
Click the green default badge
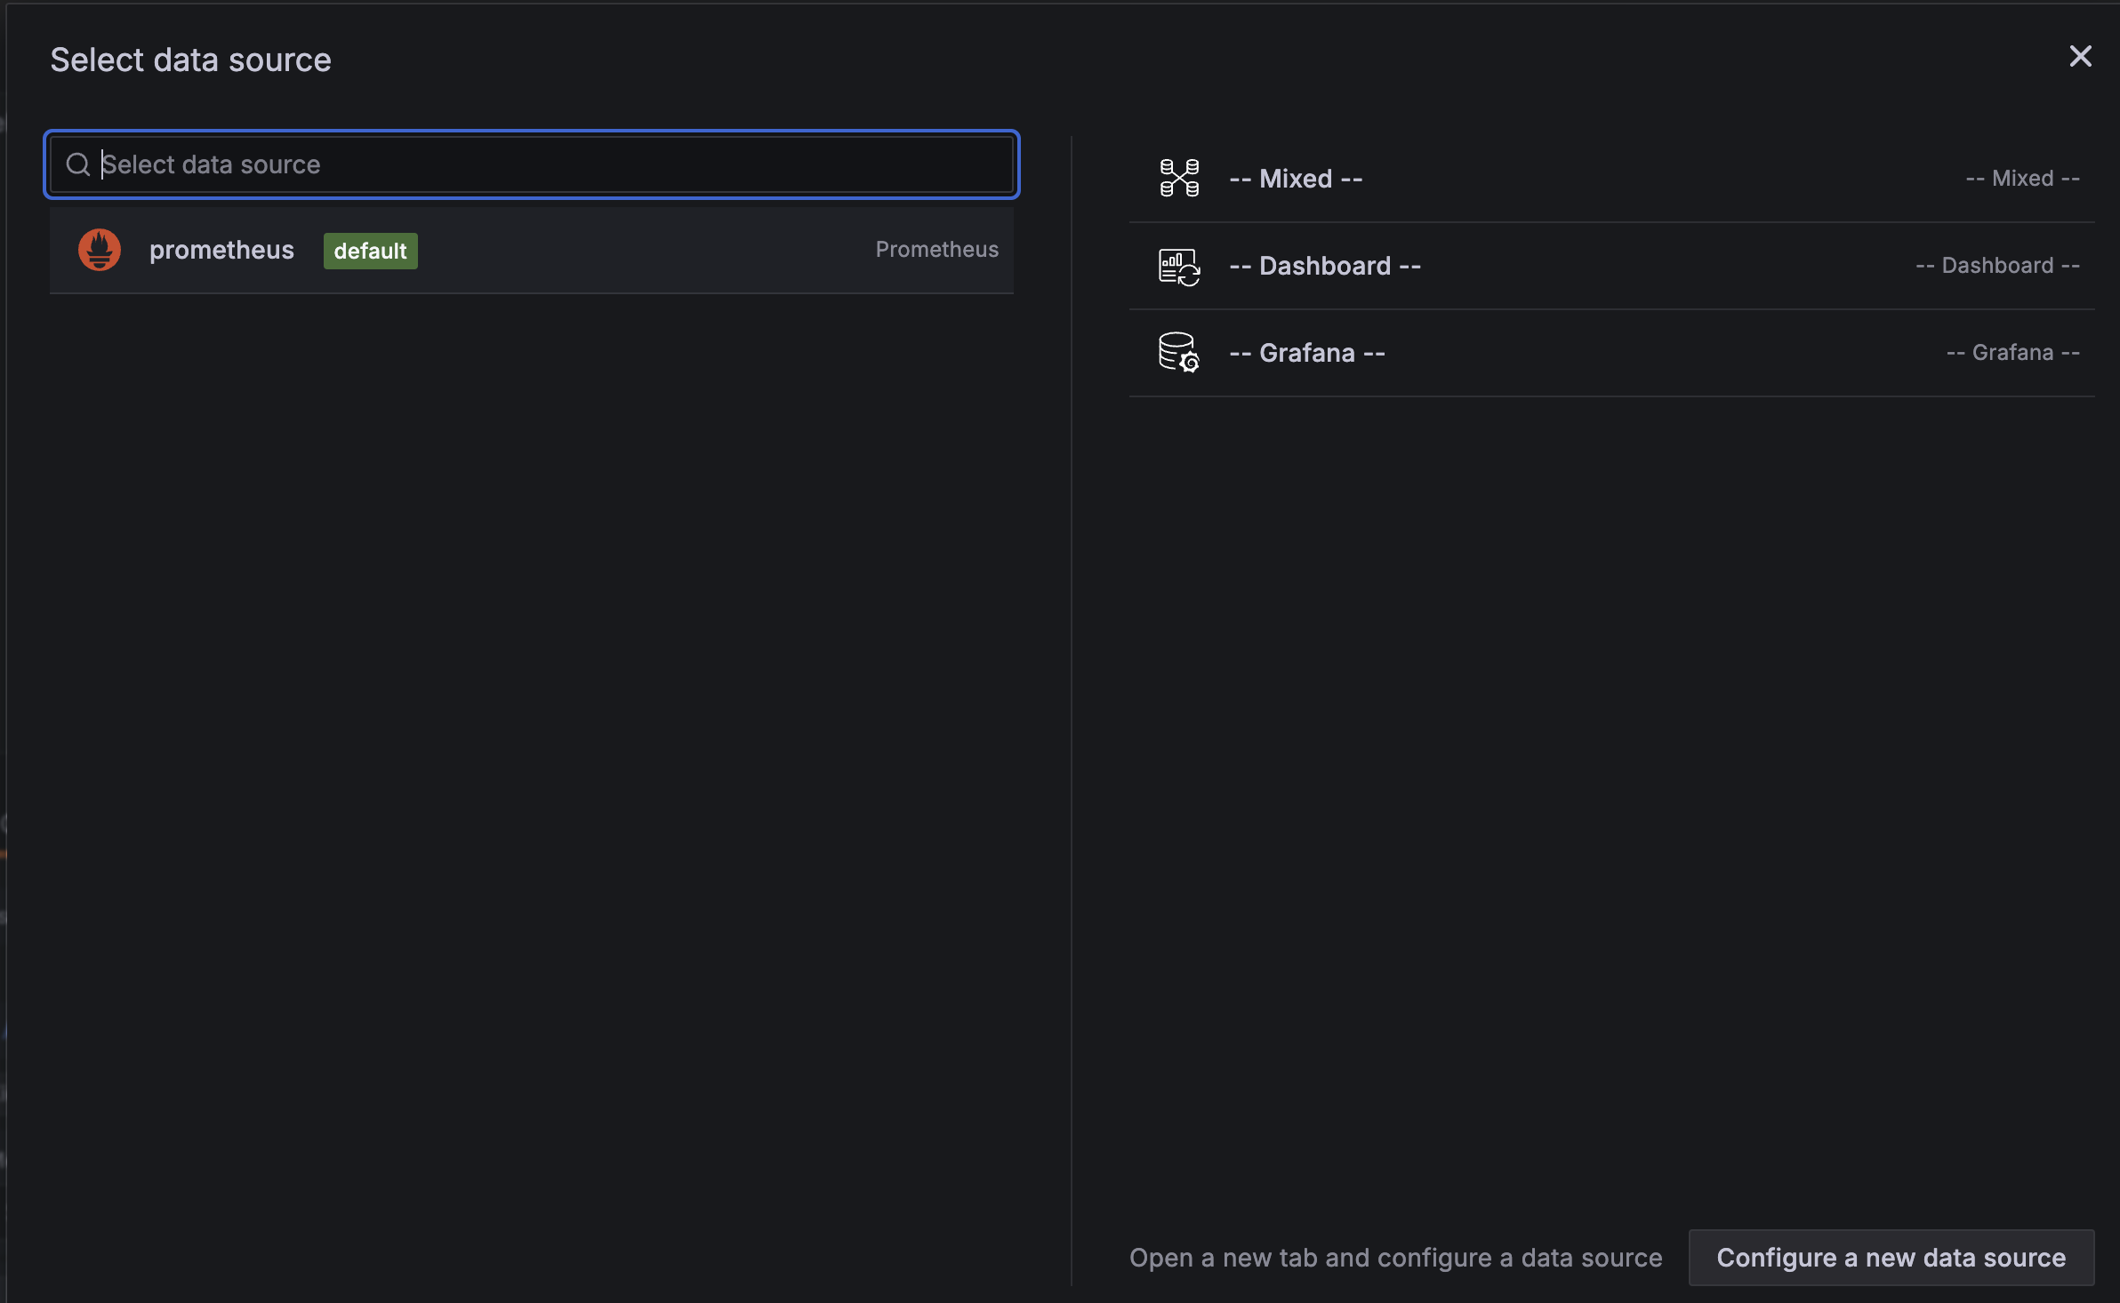coord(370,251)
